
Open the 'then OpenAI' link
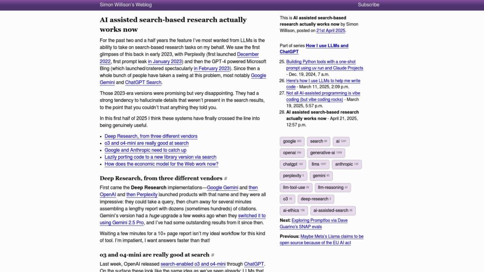point(179,191)
